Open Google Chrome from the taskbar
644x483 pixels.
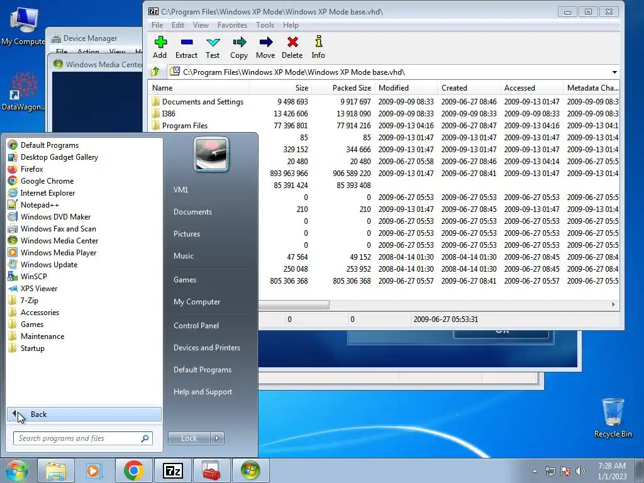(133, 470)
